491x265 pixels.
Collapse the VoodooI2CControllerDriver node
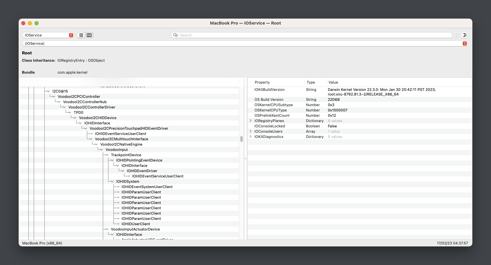pos(64,107)
